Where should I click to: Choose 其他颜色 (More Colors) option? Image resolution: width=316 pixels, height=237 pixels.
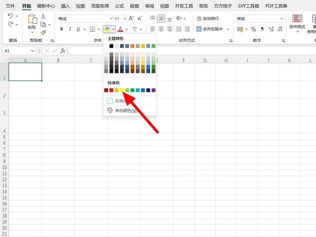pyautogui.click(x=126, y=111)
